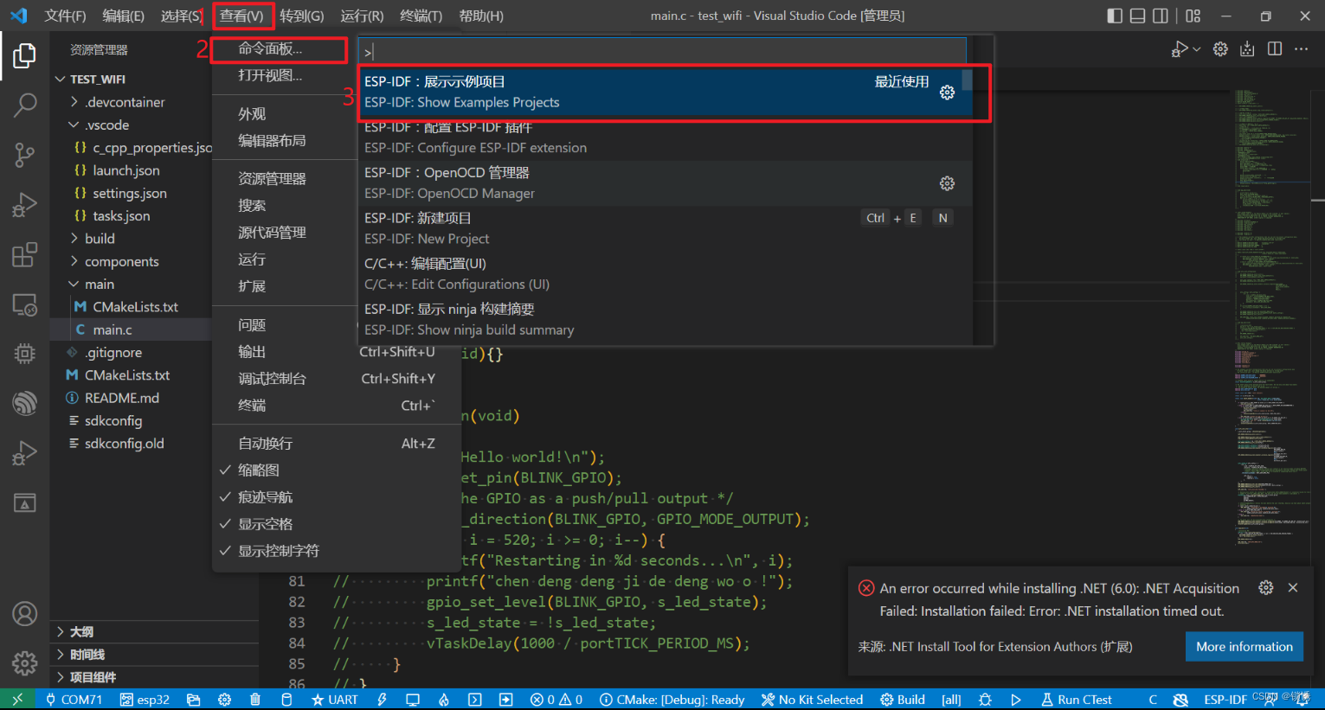Open Run and Debug view icon
This screenshot has height=710, width=1325.
24,205
